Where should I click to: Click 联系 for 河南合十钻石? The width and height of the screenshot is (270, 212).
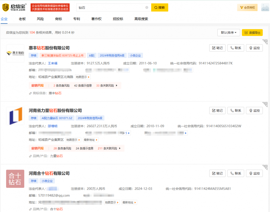236,173
